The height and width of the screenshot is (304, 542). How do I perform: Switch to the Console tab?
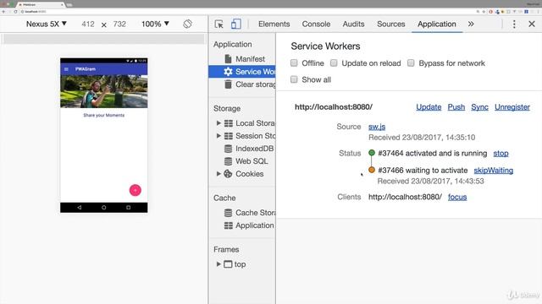point(316,24)
